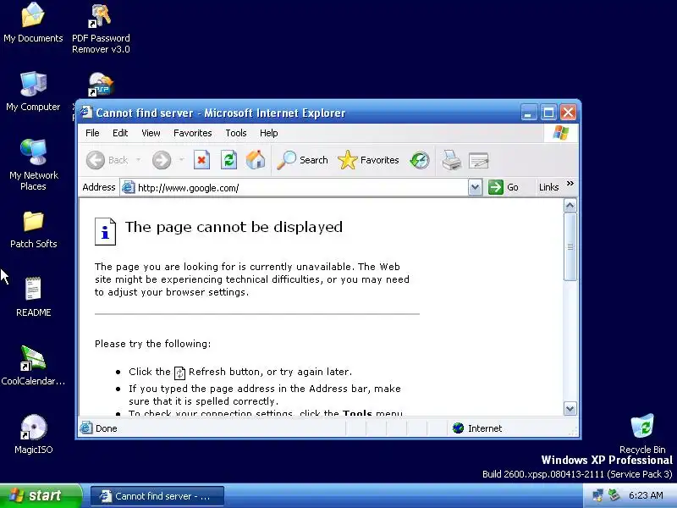Select the partially hidden desktop shortcut behind IE

coord(100,85)
